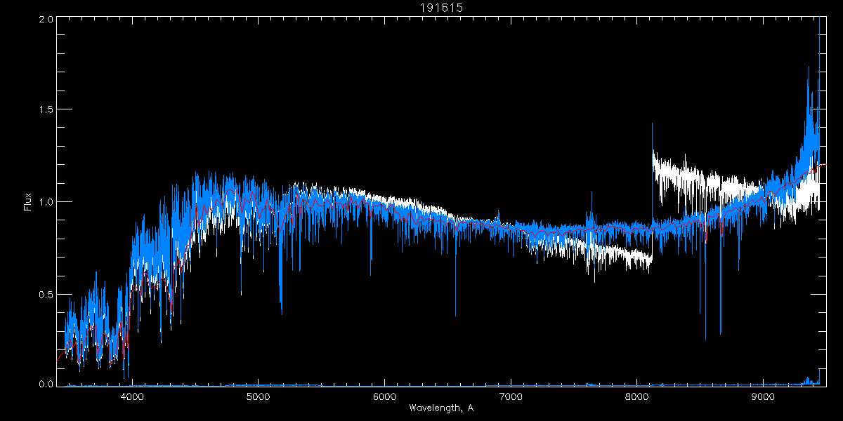This screenshot has width=843, height=421.
Task: Click the y-axis tick label "0.0"
Action: pos(45,383)
